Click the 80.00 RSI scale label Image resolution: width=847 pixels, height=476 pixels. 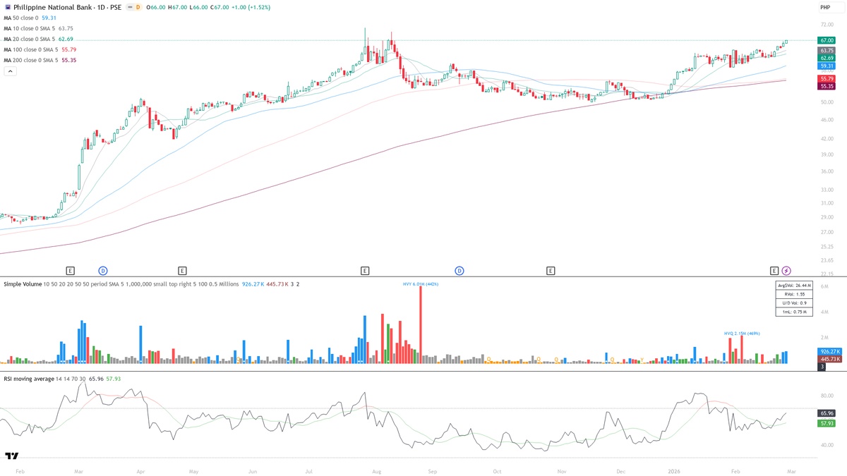pos(827,396)
